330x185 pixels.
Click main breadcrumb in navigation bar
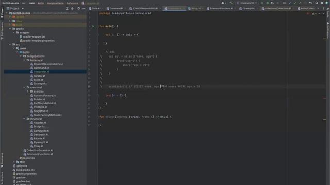[x=32, y=3]
